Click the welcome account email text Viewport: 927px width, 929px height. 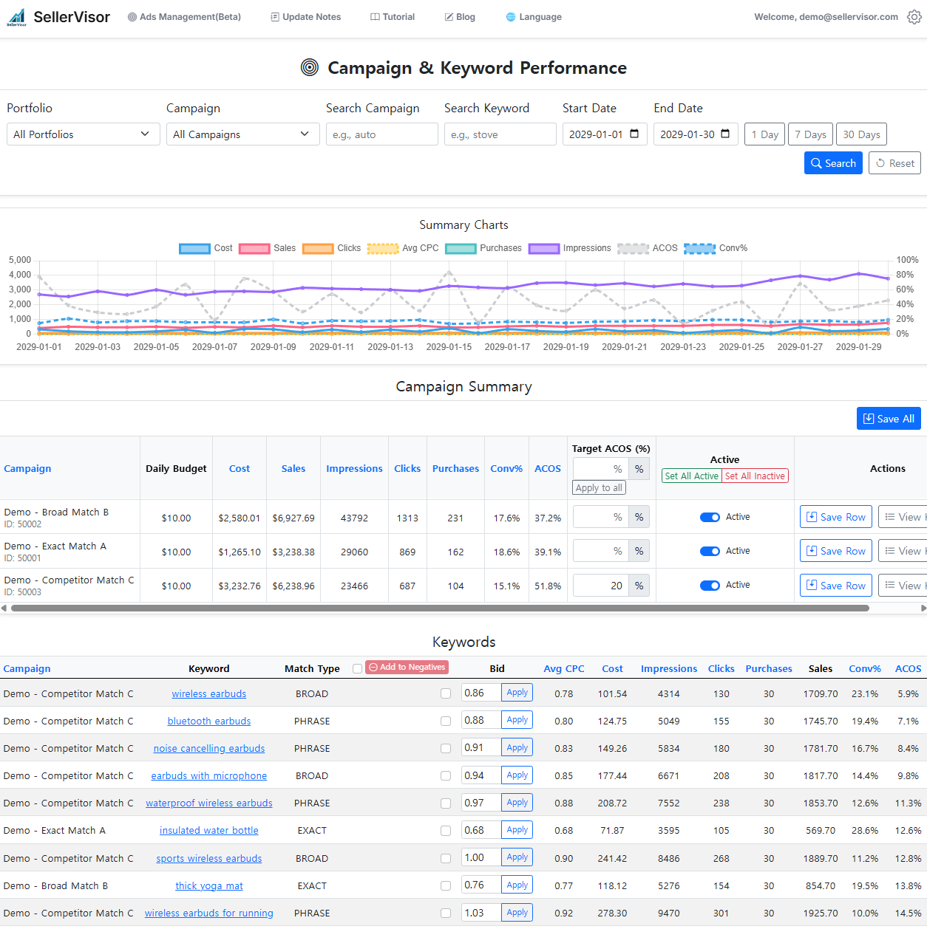pyautogui.click(x=826, y=17)
